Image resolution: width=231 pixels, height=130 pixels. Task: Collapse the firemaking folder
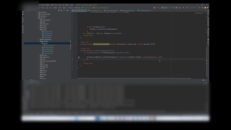click(39, 42)
